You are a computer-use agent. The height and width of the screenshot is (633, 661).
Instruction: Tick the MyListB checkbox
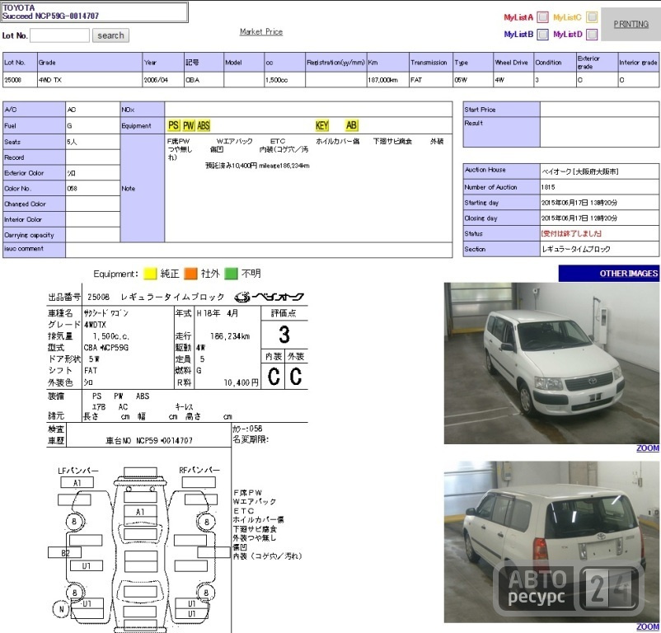click(543, 34)
